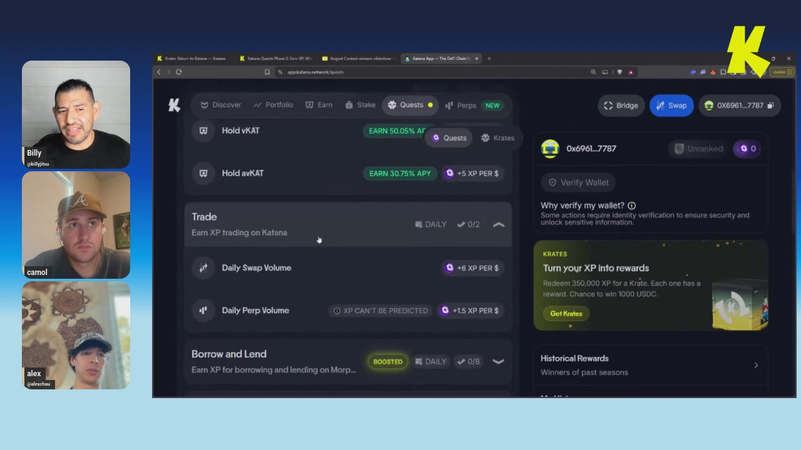The height and width of the screenshot is (450, 801).
Task: Open the Historical Rewards arrow
Action: click(756, 365)
